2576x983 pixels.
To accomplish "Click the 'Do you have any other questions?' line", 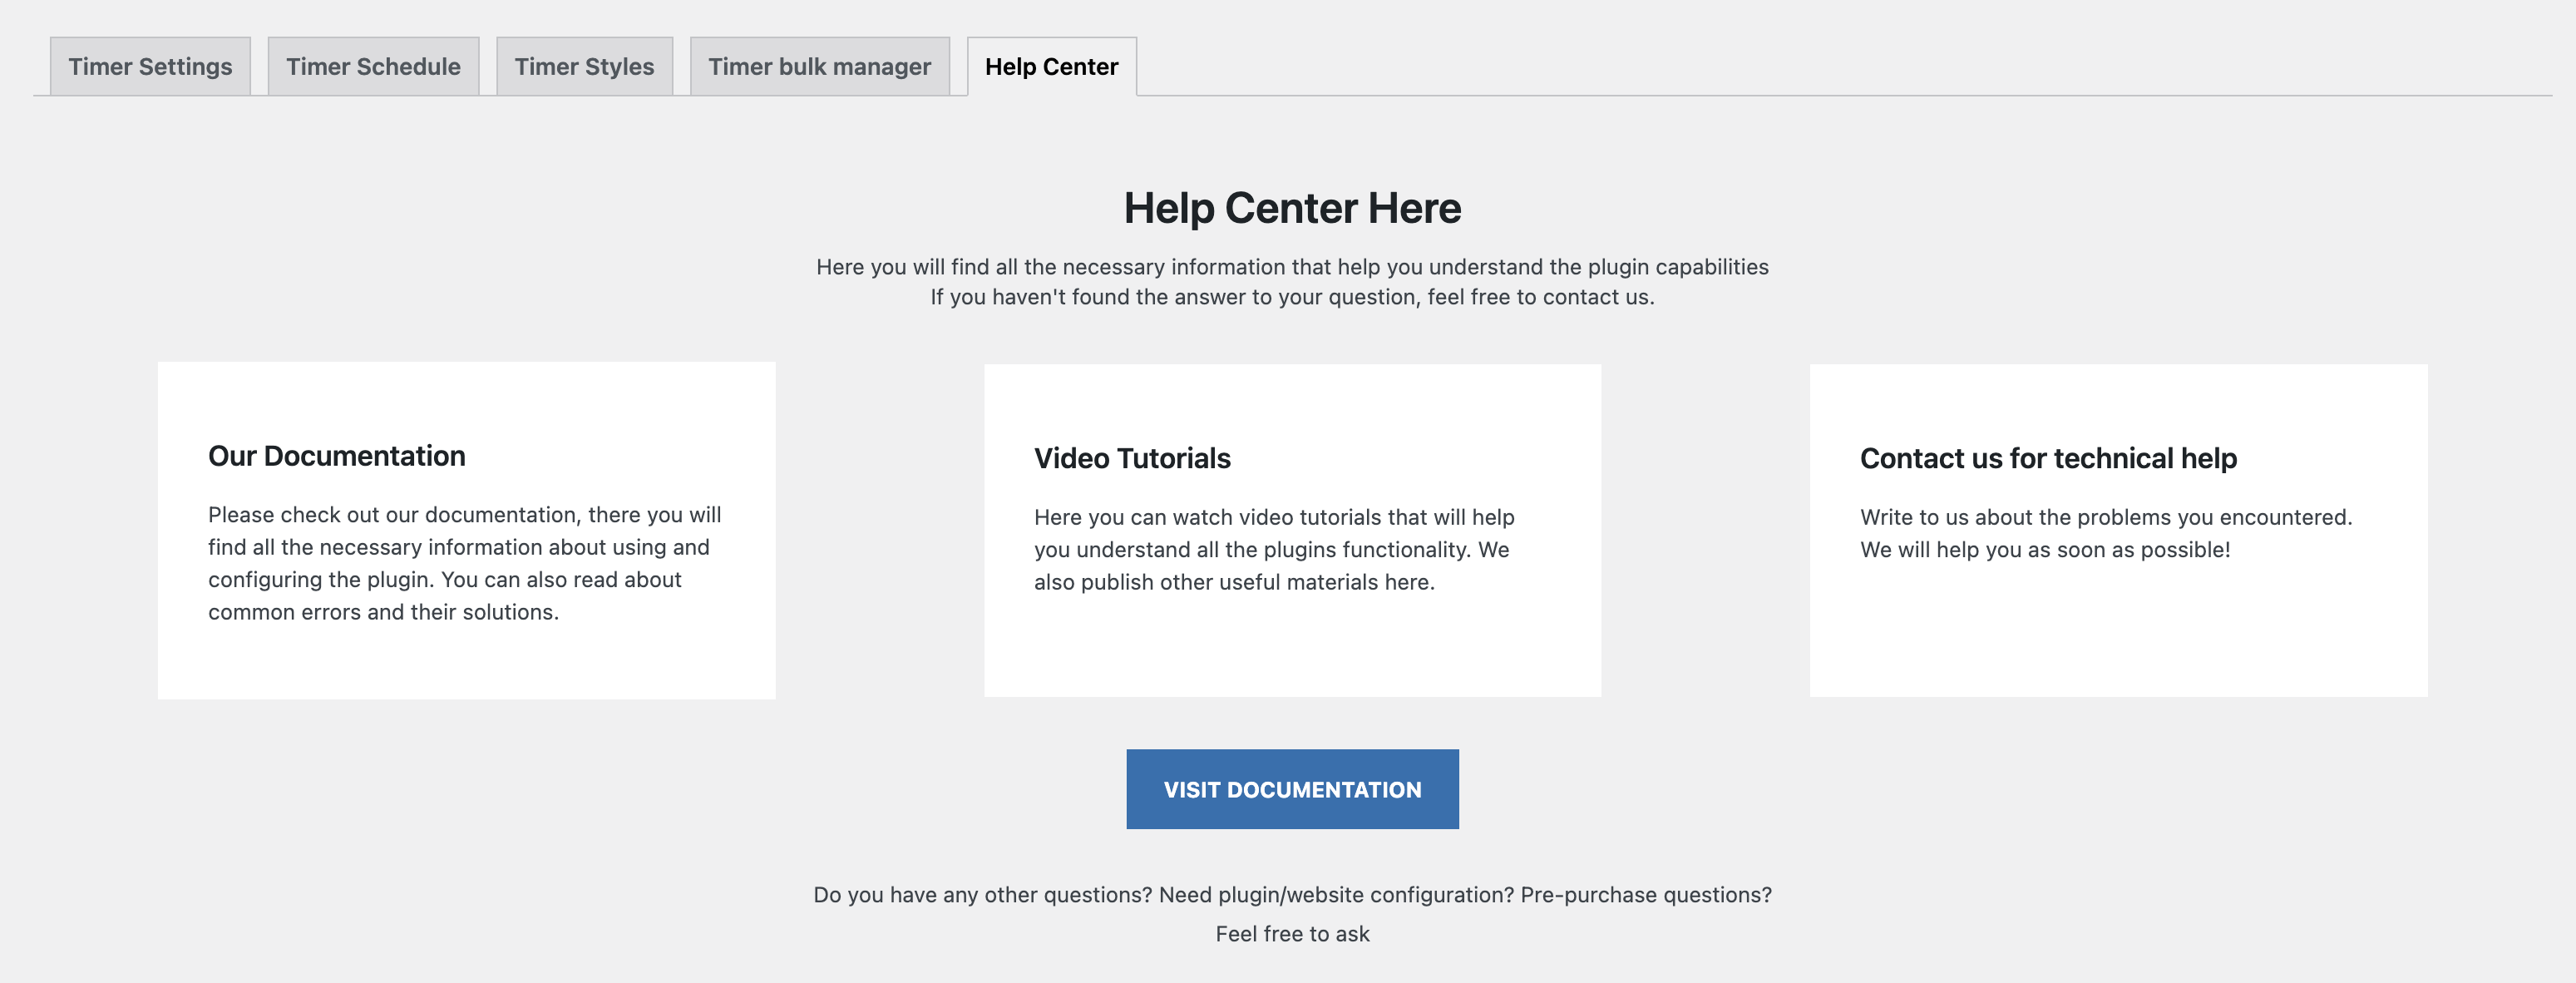I will [x=1292, y=894].
